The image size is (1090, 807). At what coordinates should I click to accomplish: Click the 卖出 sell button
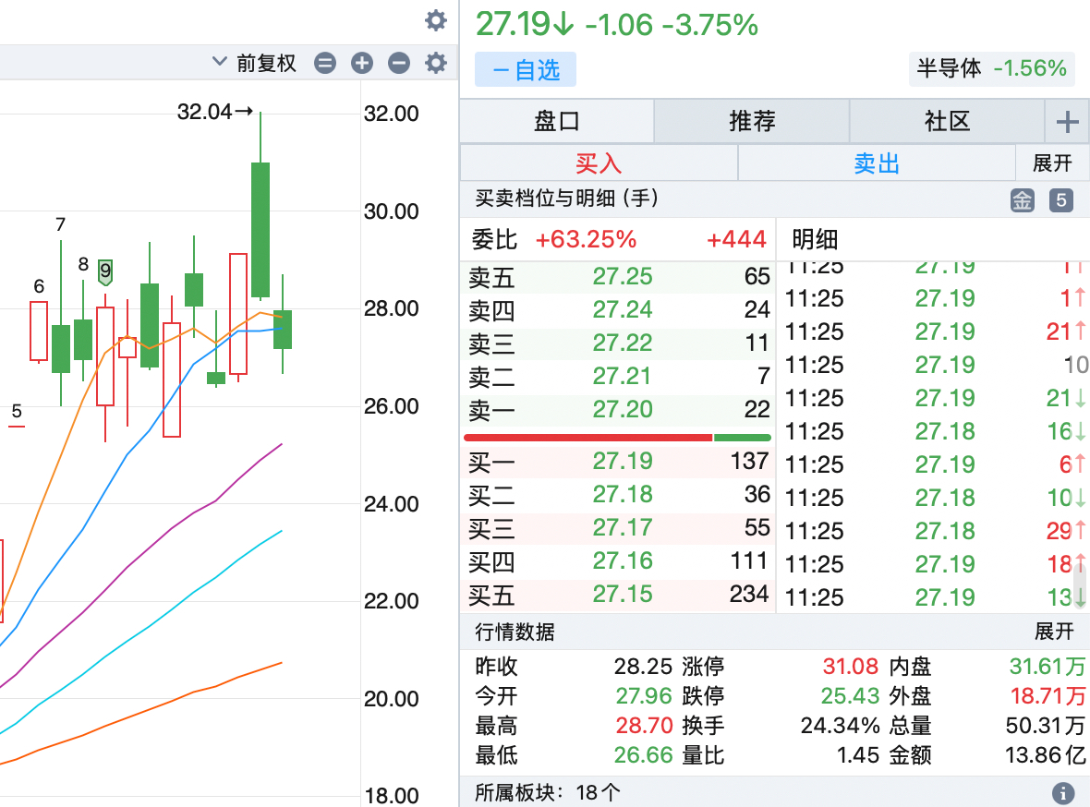coord(877,163)
